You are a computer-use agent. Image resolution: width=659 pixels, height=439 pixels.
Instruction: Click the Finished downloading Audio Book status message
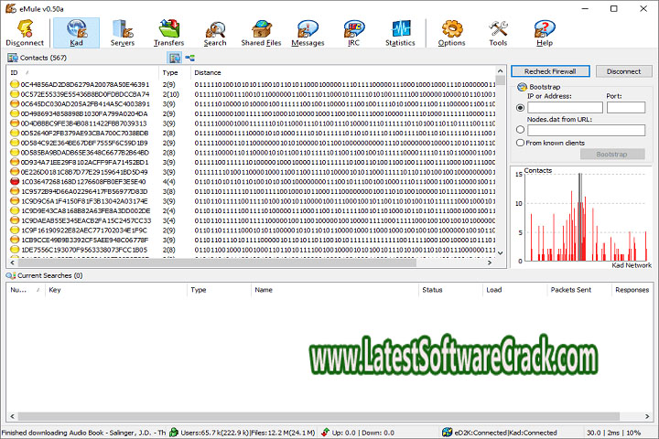click(83, 433)
